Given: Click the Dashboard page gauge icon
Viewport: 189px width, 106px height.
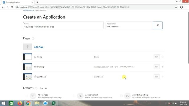Looking at the screenshot, I should [x=35, y=77].
